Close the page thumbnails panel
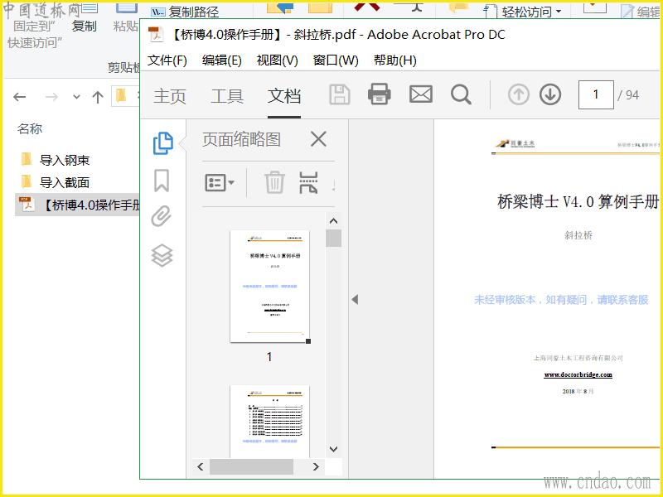 (318, 138)
